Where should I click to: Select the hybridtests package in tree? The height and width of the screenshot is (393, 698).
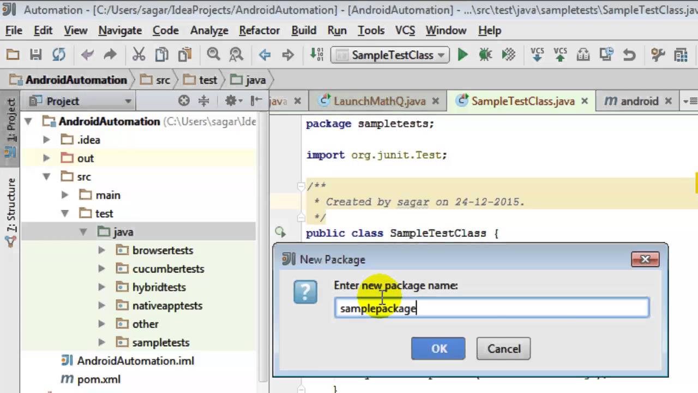point(159,287)
